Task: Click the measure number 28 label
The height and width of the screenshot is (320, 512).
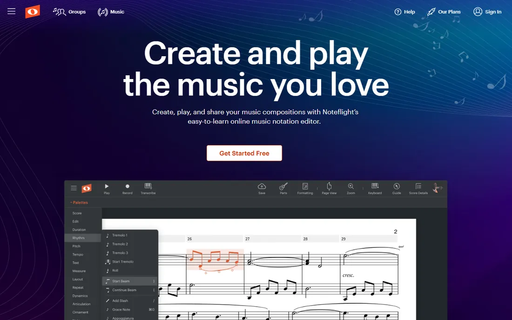Action: pyautogui.click(x=305, y=239)
